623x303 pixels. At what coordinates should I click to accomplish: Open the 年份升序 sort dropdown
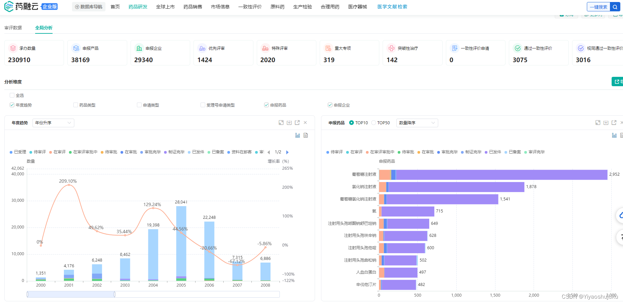pyautogui.click(x=53, y=123)
